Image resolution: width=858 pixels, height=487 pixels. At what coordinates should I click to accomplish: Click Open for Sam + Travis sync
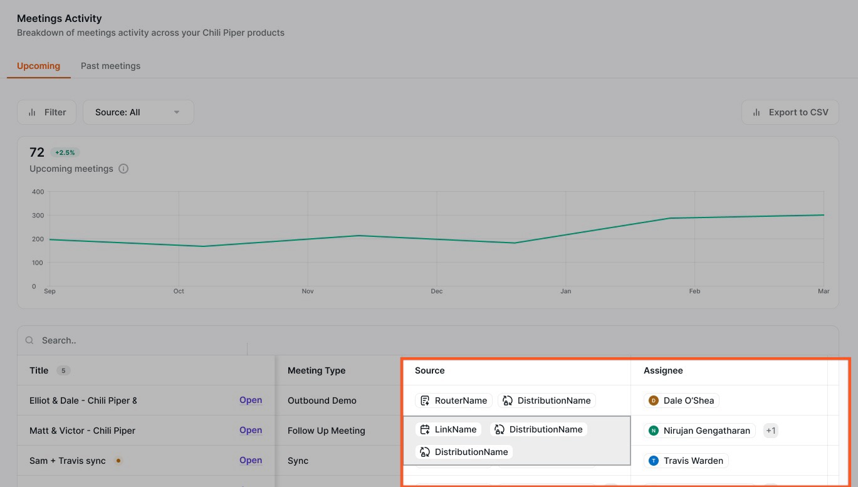point(251,461)
